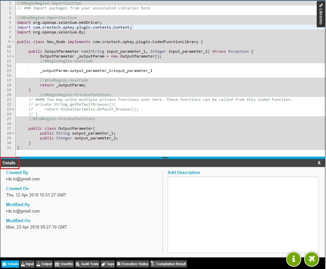Click the '//#EndRegion-ImportSection' comment
This screenshot has width=326, height=269.
click(47, 18)
